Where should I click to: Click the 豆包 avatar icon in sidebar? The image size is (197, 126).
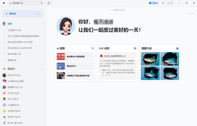point(4,24)
